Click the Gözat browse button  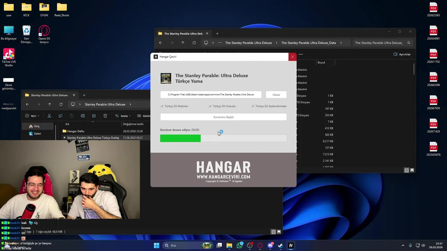tap(276, 95)
